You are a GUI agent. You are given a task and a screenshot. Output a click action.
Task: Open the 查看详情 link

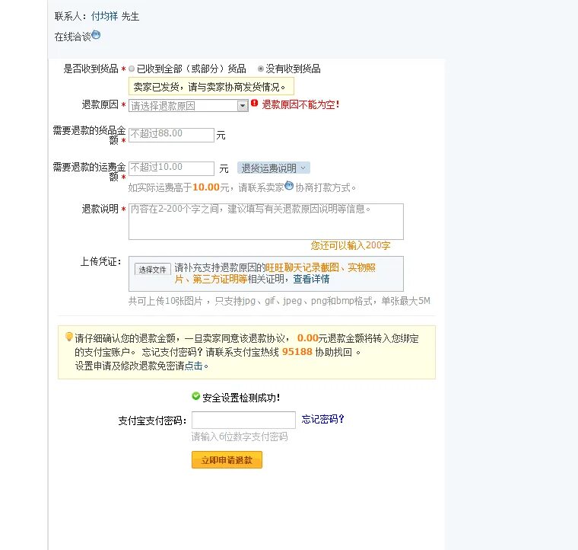tap(311, 279)
